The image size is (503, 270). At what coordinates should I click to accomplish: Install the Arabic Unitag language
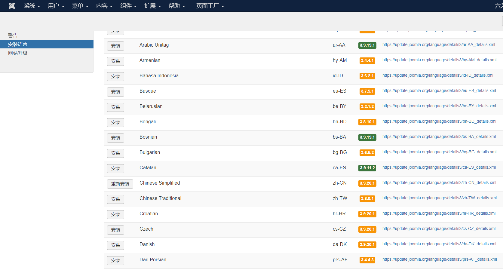[x=115, y=46]
